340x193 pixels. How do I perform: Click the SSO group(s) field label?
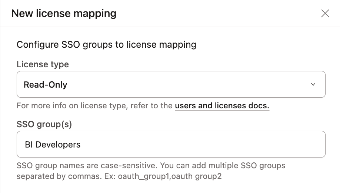tap(44, 124)
